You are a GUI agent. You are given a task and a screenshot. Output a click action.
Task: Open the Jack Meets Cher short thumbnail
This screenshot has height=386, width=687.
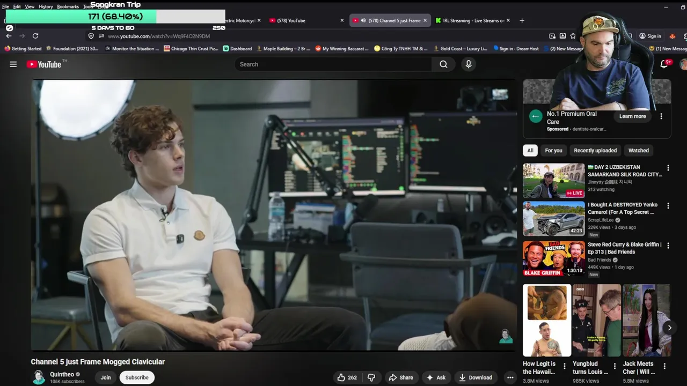pos(646,321)
